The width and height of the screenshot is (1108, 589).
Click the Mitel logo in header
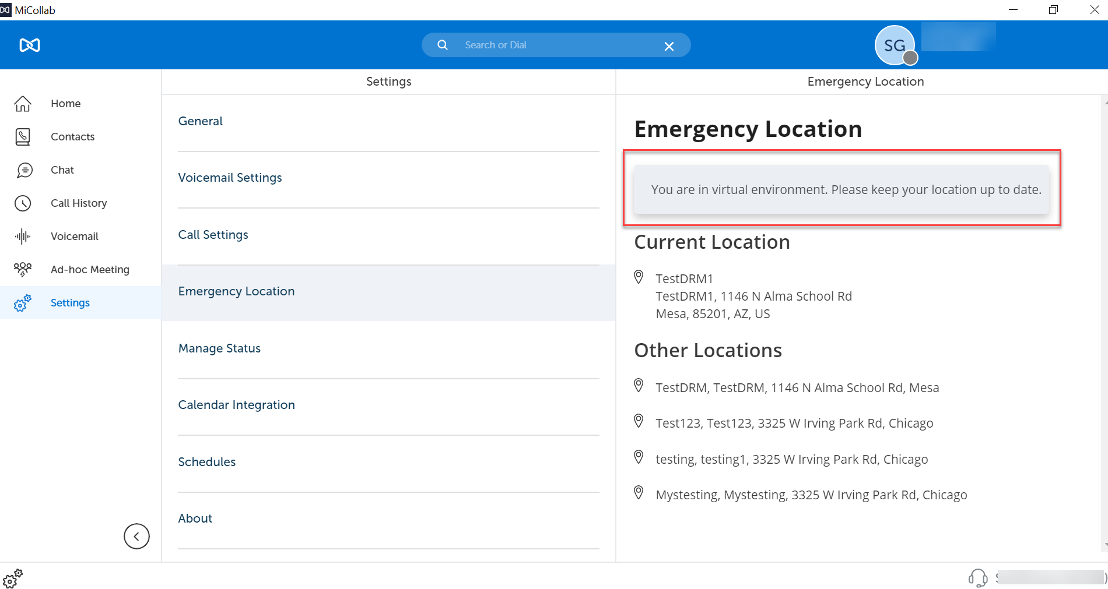point(30,45)
